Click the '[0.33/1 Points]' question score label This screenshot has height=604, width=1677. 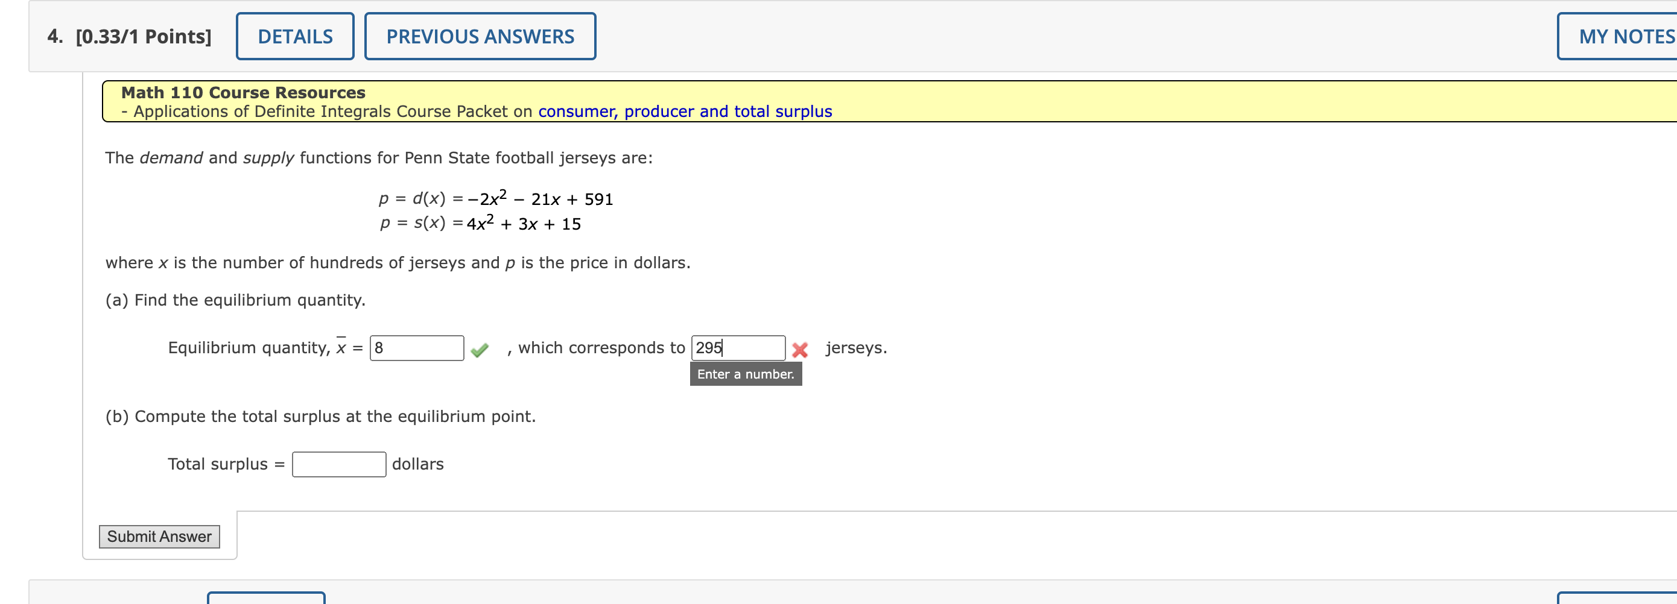[143, 36]
